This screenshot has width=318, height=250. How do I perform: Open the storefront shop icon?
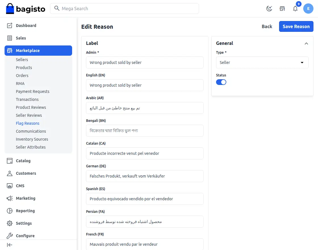point(282,9)
